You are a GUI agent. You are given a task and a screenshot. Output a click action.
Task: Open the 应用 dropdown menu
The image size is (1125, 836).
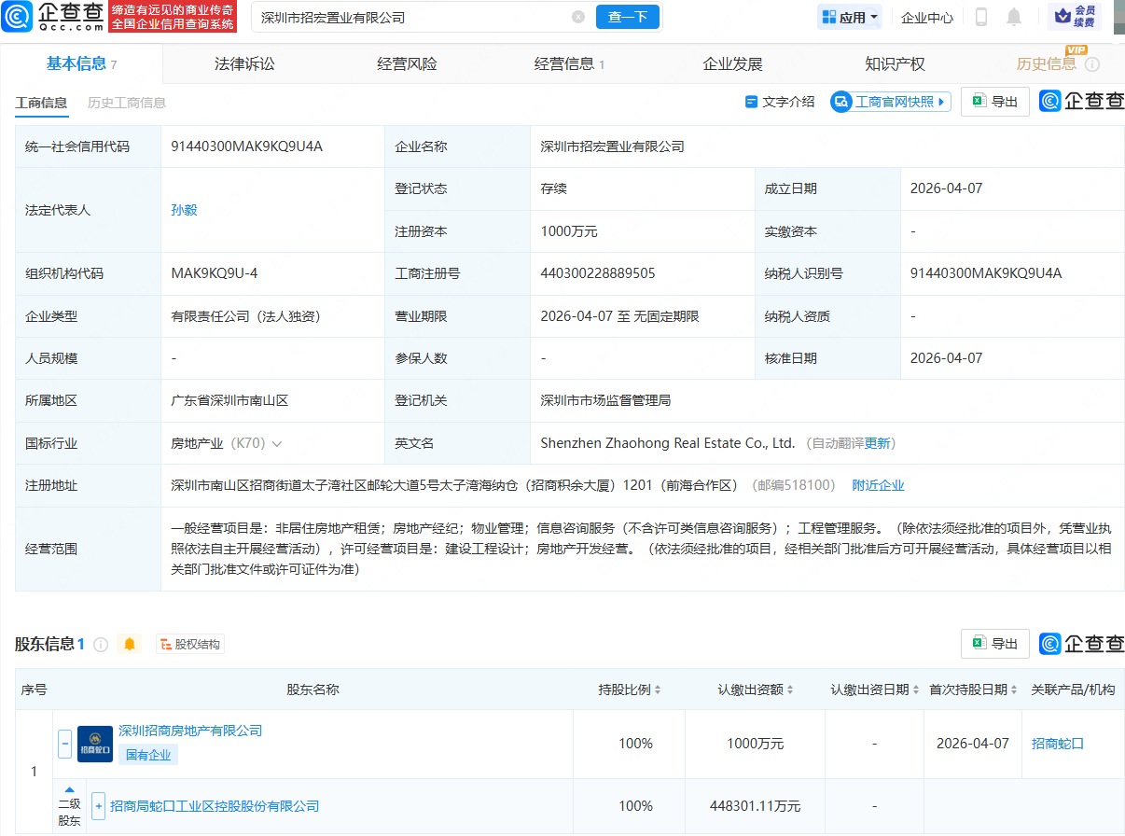click(849, 17)
